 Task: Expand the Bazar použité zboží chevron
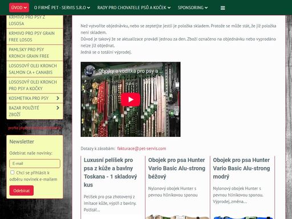58,108
